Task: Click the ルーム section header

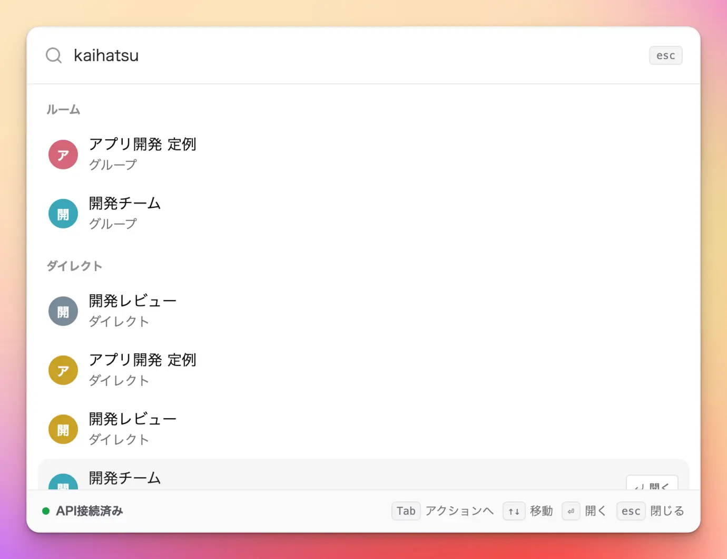Action: [63, 110]
